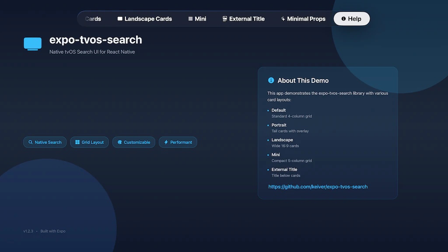
Task: Open the Help panel
Action: click(x=352, y=18)
